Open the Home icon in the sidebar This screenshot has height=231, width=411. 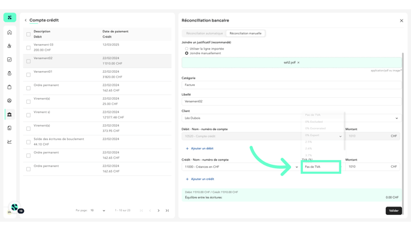(x=10, y=32)
